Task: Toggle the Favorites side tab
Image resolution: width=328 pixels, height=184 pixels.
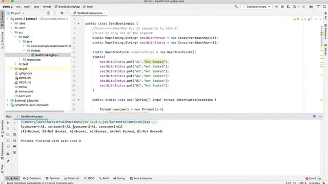Action: coord(2,128)
